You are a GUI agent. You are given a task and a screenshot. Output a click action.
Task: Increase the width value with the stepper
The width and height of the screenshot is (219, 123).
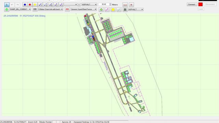(x=110, y=4)
